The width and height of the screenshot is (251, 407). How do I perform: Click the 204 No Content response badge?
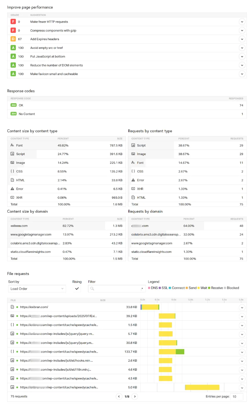point(13,114)
